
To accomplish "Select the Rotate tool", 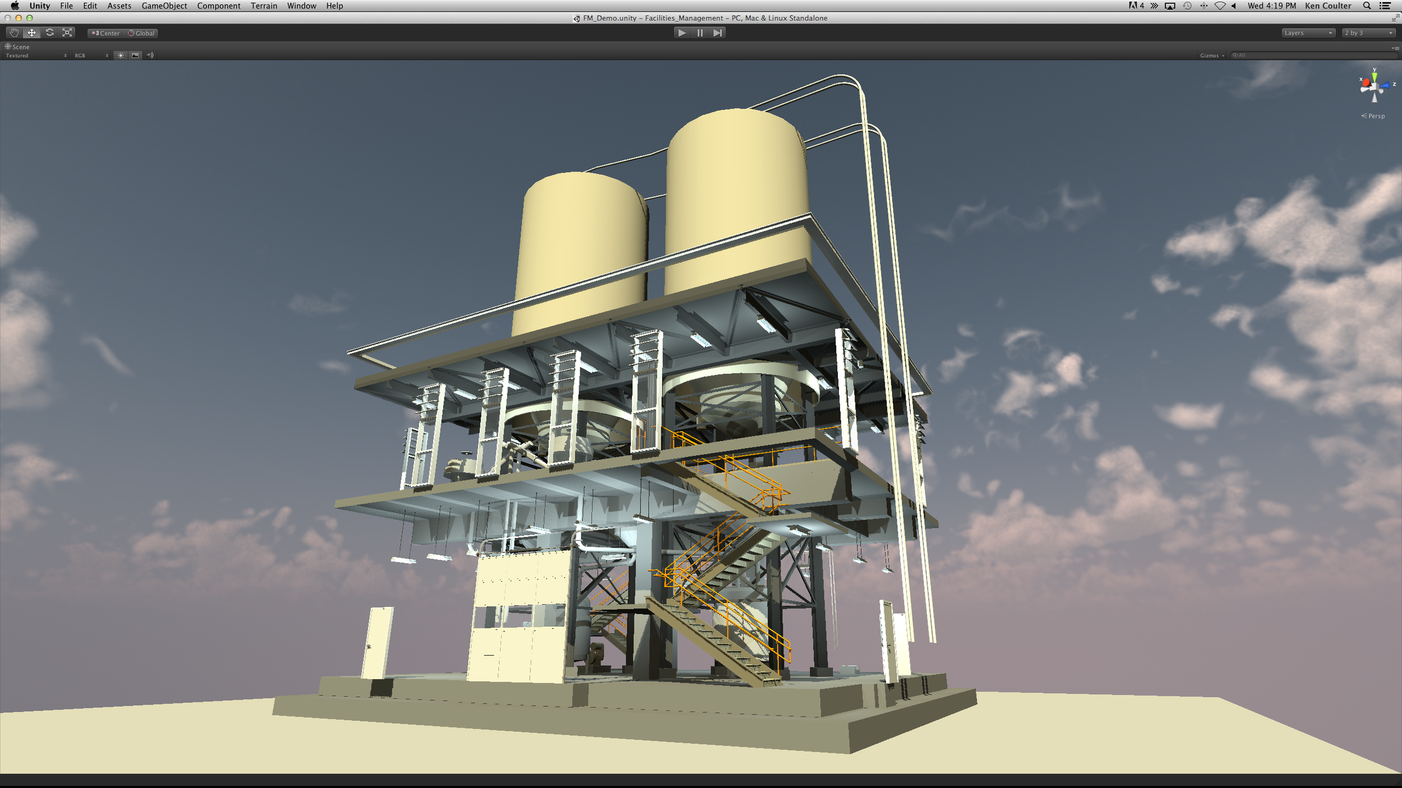I will [x=50, y=33].
